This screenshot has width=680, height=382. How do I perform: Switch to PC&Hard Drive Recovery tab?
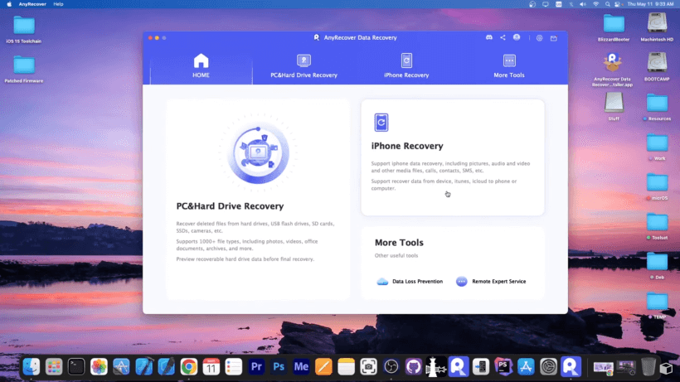click(x=304, y=66)
